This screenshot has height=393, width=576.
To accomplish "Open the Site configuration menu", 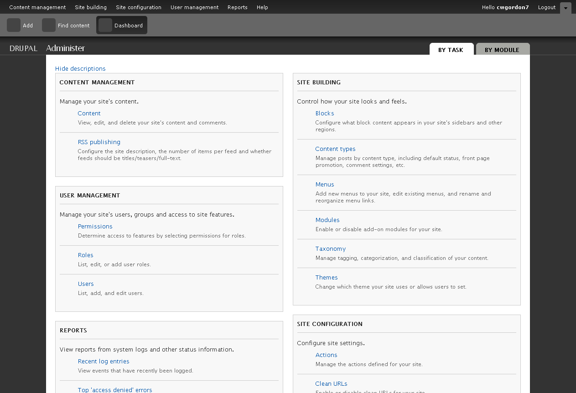I will click(x=139, y=7).
